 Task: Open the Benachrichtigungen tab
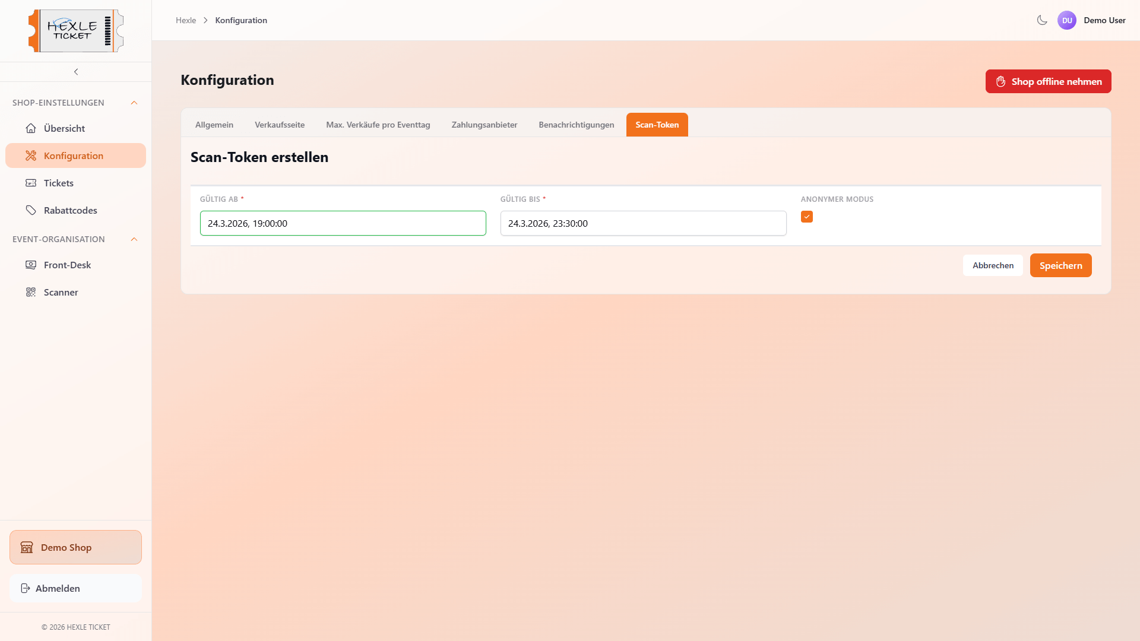tap(576, 125)
